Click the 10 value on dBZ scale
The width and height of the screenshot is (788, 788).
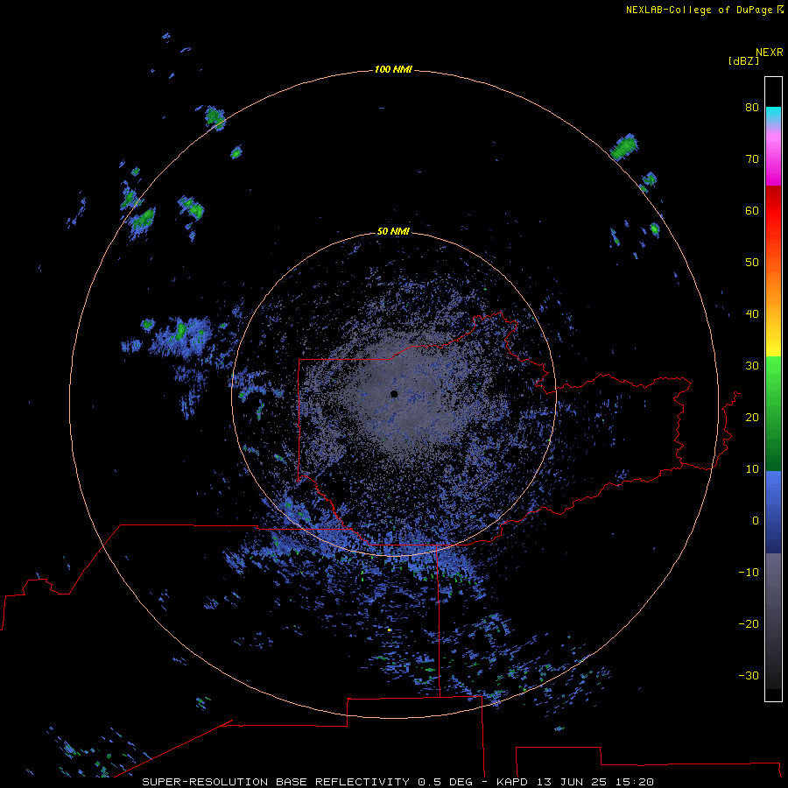[x=752, y=469]
